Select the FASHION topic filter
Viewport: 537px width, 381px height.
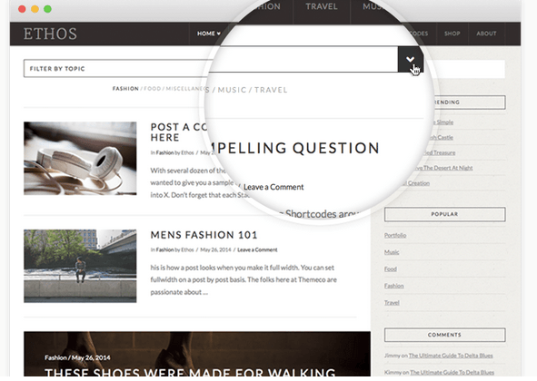[x=125, y=89]
